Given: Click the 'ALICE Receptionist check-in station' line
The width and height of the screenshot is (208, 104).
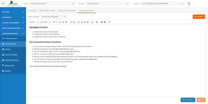Looking at the screenshot, I should coord(63,46).
